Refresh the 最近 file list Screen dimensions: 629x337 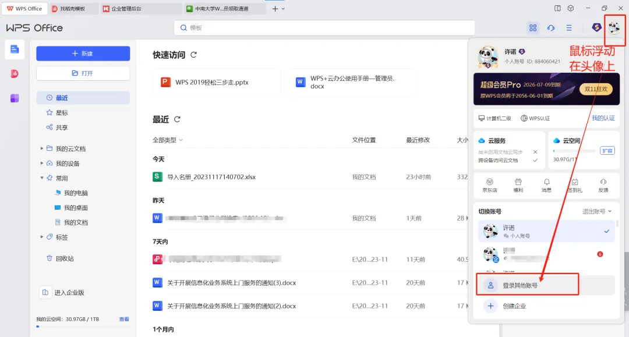coord(177,119)
